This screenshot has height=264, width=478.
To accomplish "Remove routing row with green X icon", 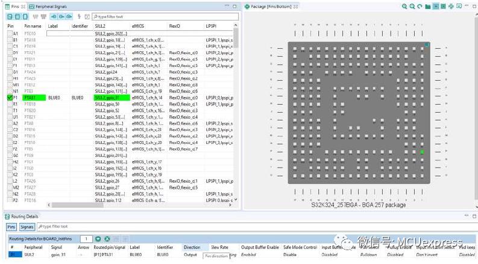I will tap(107, 239).
